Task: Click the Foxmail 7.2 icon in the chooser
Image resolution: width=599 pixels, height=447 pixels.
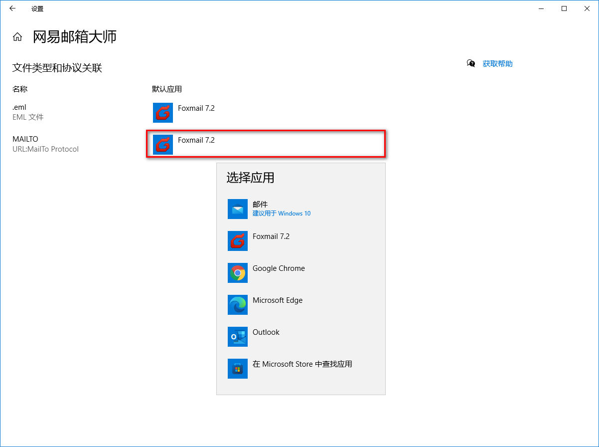Action: click(x=238, y=241)
